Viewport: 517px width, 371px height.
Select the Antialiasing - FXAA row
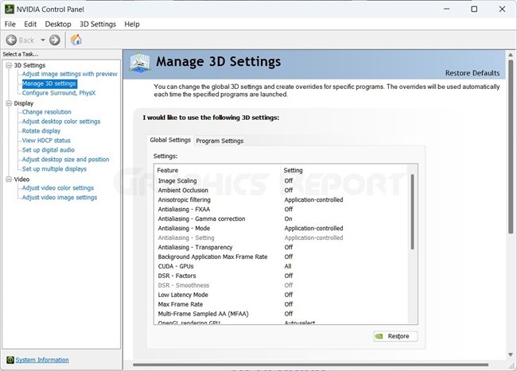pos(282,210)
